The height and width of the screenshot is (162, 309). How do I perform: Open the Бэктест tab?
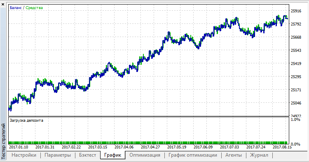pos(87,155)
